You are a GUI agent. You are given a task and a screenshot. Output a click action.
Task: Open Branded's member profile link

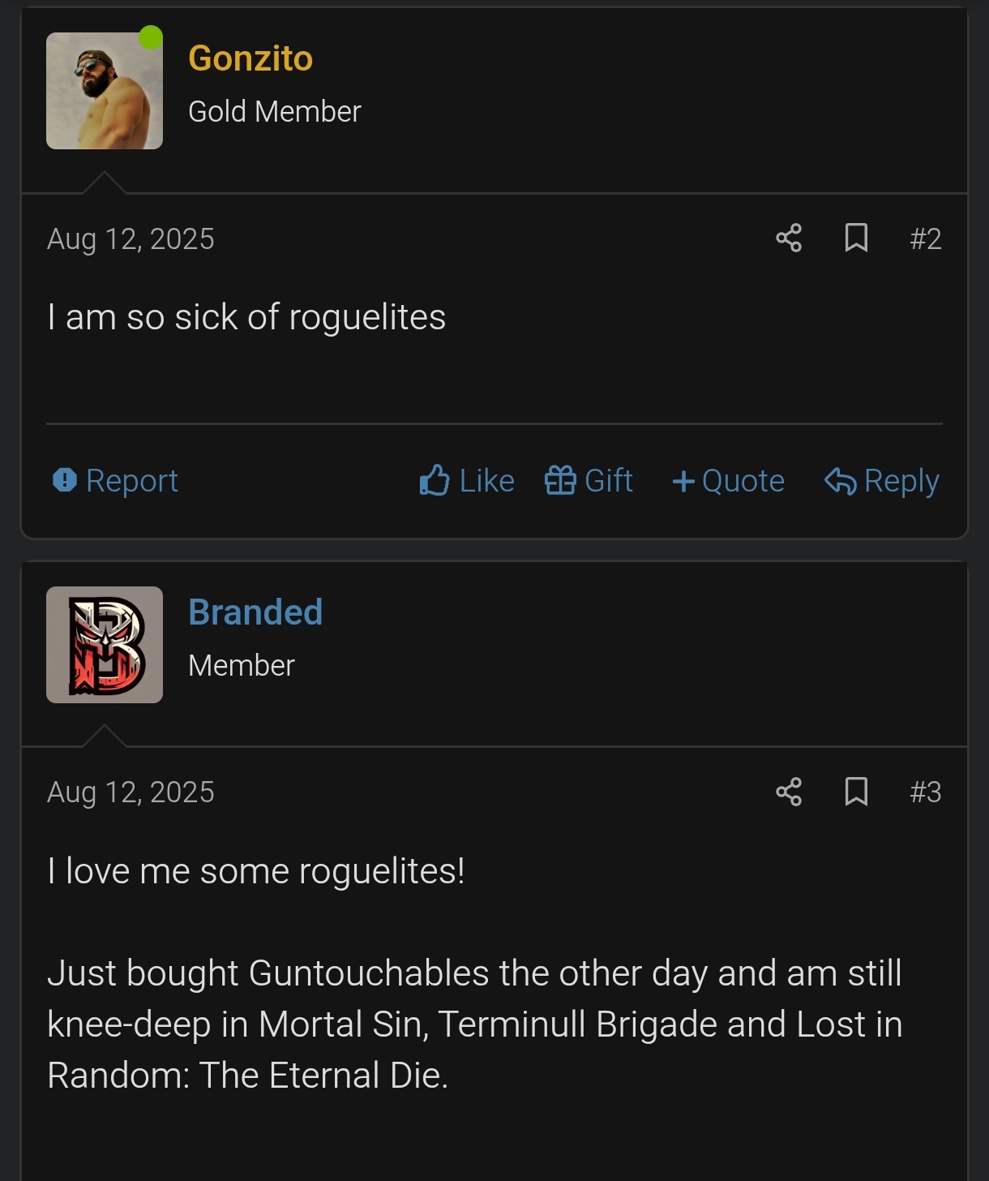tap(255, 612)
